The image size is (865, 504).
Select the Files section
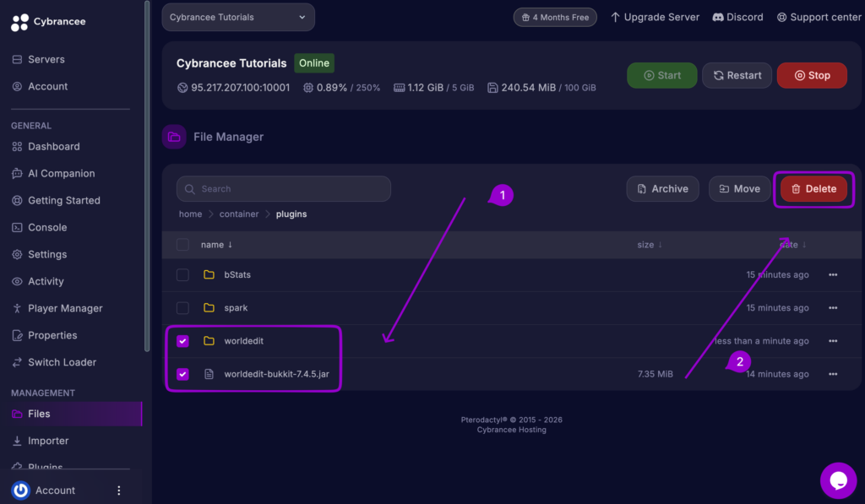point(76,414)
